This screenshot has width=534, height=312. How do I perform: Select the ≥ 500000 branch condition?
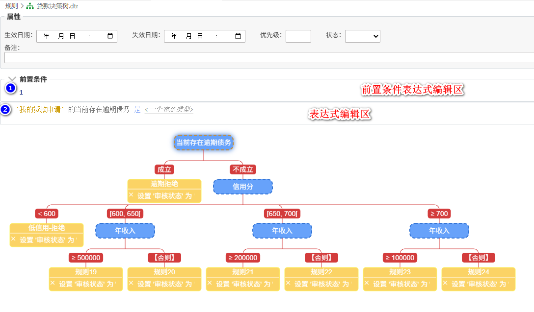(x=86, y=258)
